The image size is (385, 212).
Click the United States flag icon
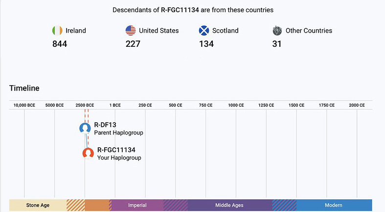point(130,31)
